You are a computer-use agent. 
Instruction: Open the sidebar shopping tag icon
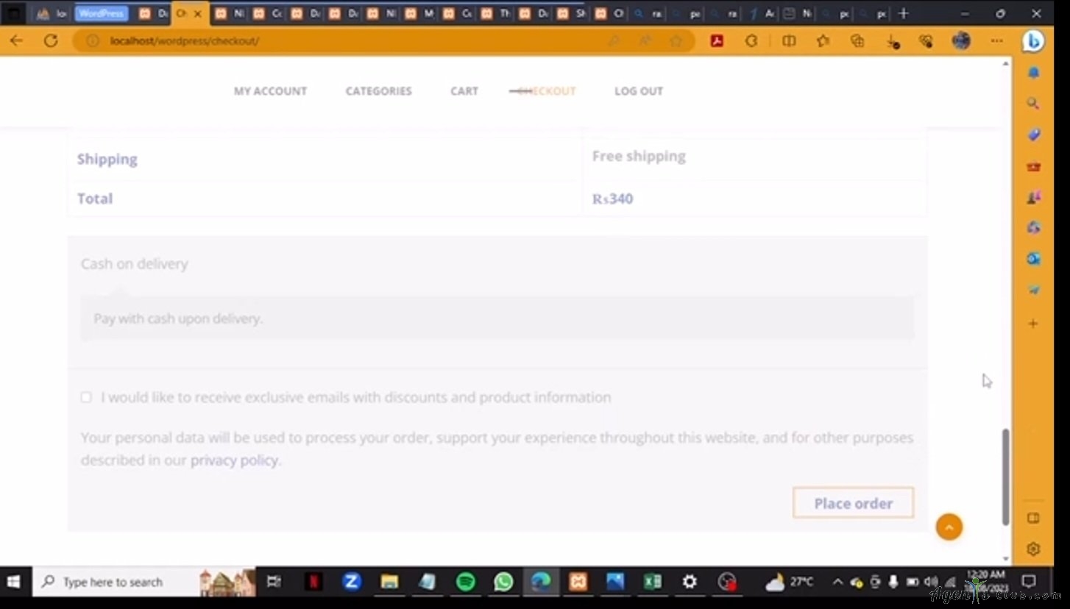(x=1033, y=135)
